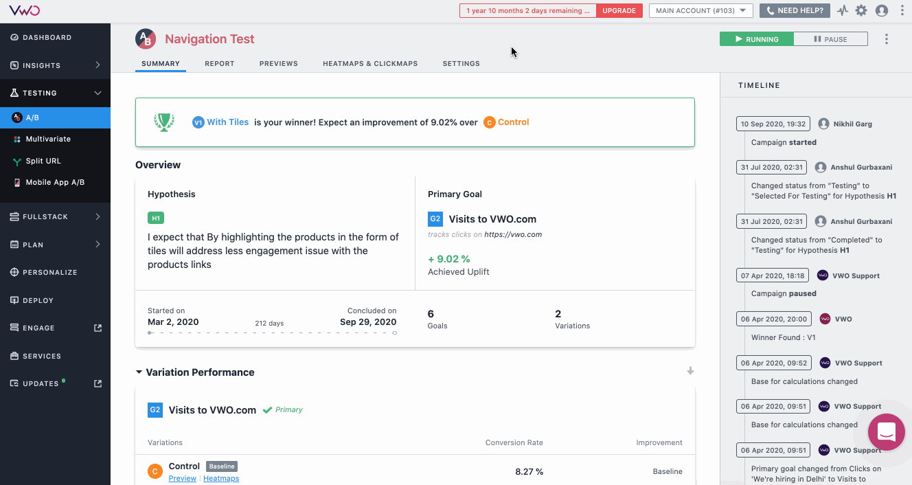Click the 07 Apr 2020, 18:18 timeline entry
Screen dimensions: 912x485
pyautogui.click(x=773, y=275)
